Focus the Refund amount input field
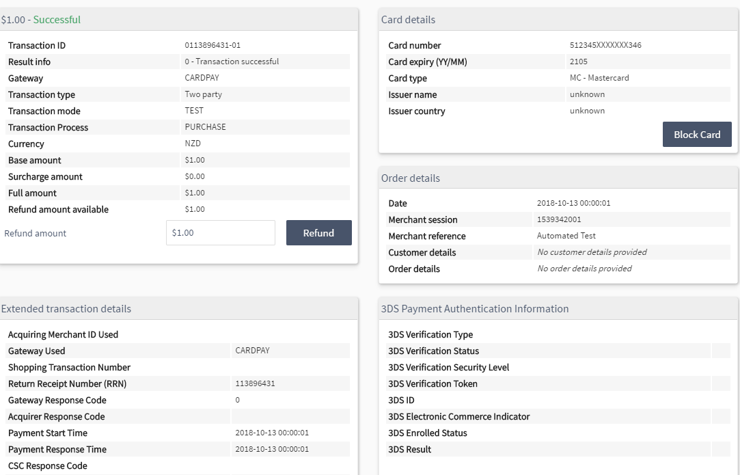 pos(221,233)
